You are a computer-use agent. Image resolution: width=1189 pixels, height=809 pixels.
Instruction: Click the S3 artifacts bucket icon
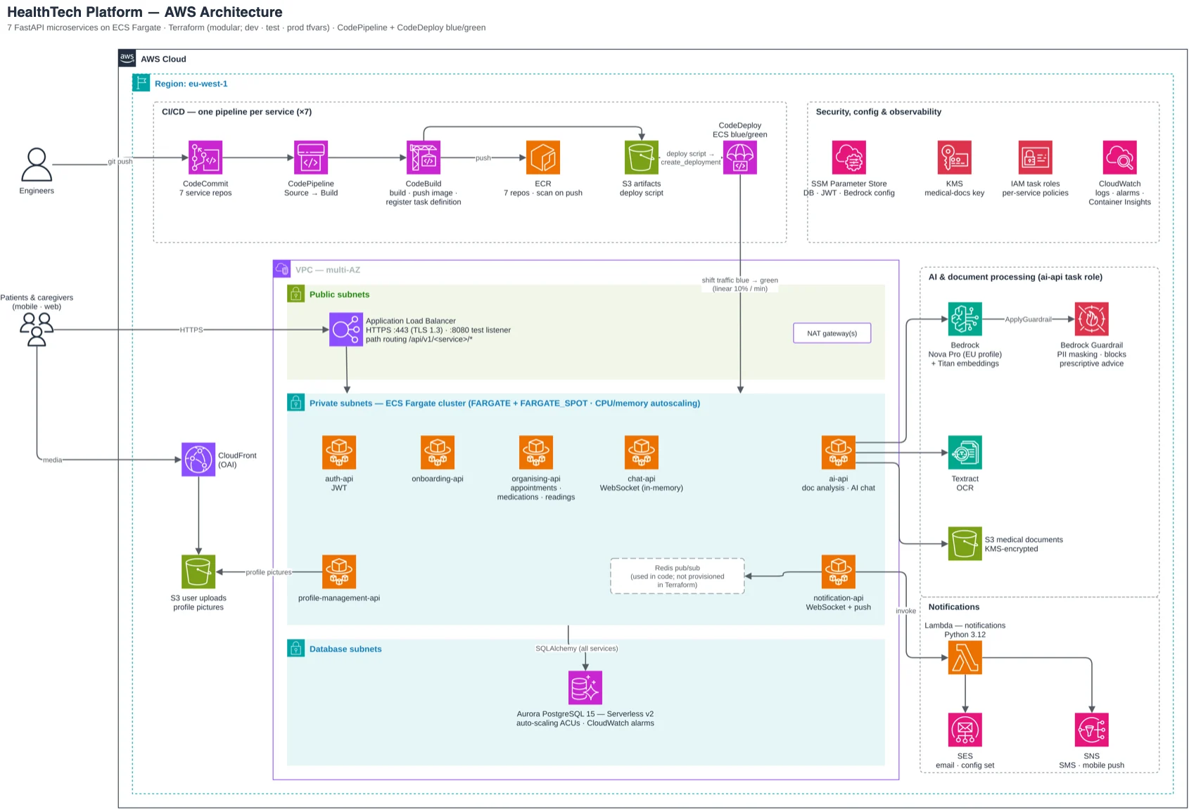point(642,157)
